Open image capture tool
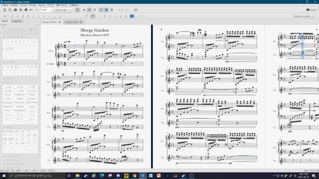Screen dimensions: 319x179 click(136, 10)
